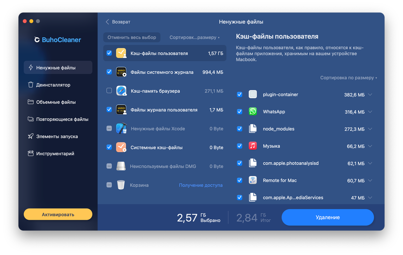Open the Сортировка по размеру dropdown in details
The image size is (403, 255).
pos(349,78)
